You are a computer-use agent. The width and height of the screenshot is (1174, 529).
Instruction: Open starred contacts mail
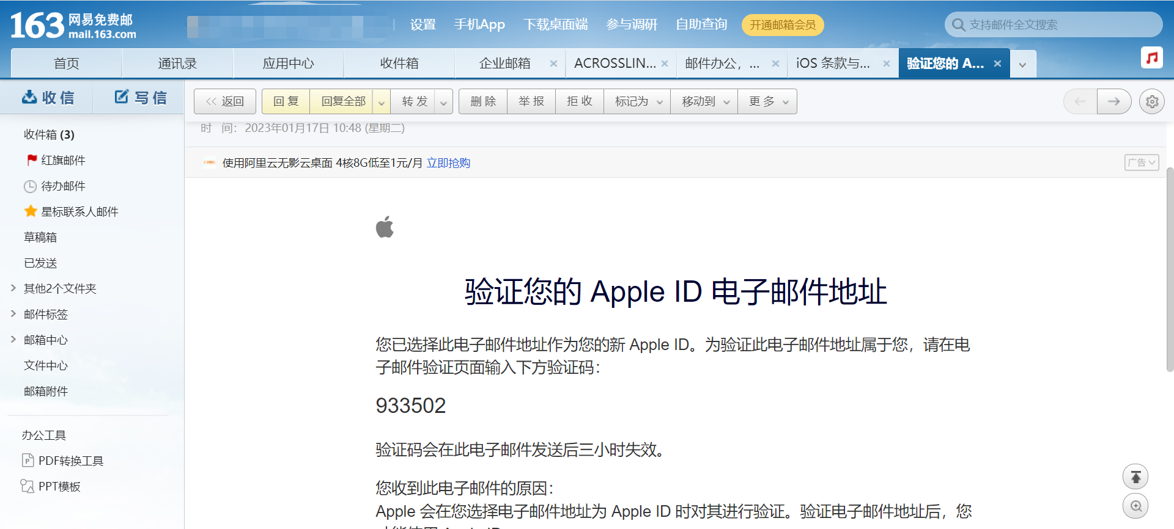(72, 211)
